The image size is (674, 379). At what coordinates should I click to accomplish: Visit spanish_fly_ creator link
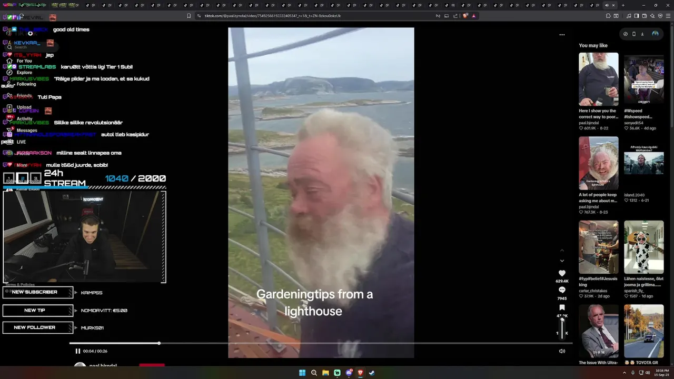[x=635, y=291]
